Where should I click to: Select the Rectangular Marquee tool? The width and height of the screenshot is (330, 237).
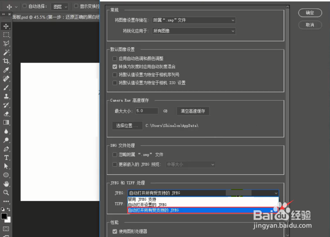[6, 35]
